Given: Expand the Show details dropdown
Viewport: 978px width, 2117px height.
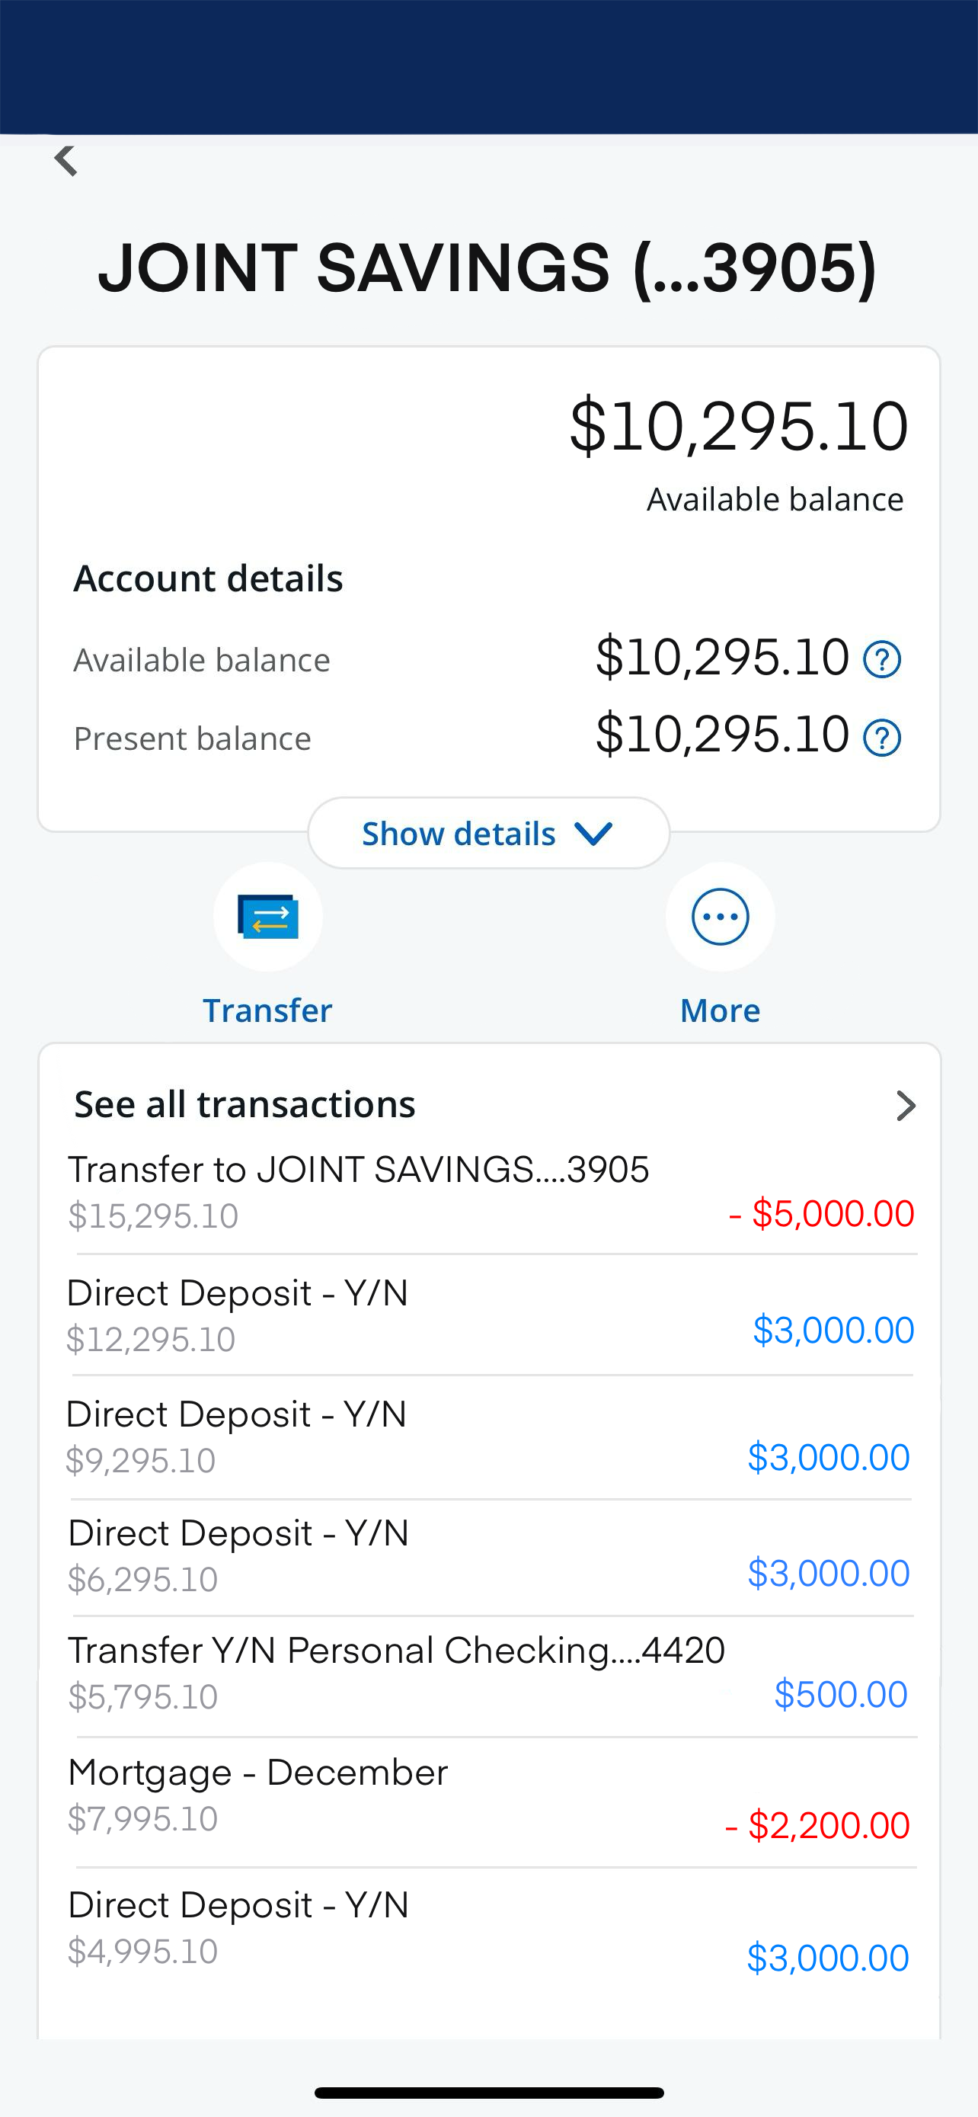Looking at the screenshot, I should click(x=488, y=834).
